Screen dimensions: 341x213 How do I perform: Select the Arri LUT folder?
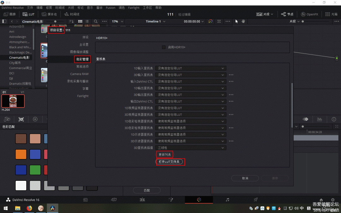point(12,32)
